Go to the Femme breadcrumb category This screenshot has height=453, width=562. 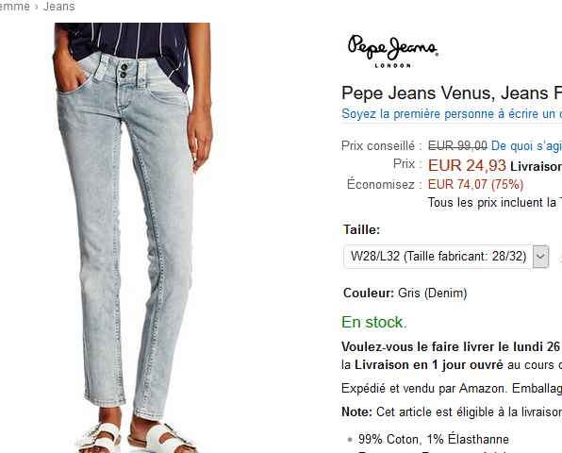[x=14, y=7]
